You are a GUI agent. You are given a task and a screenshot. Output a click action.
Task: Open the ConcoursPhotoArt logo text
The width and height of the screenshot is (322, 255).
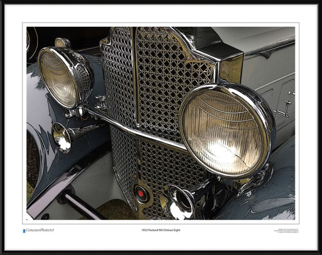(40, 230)
